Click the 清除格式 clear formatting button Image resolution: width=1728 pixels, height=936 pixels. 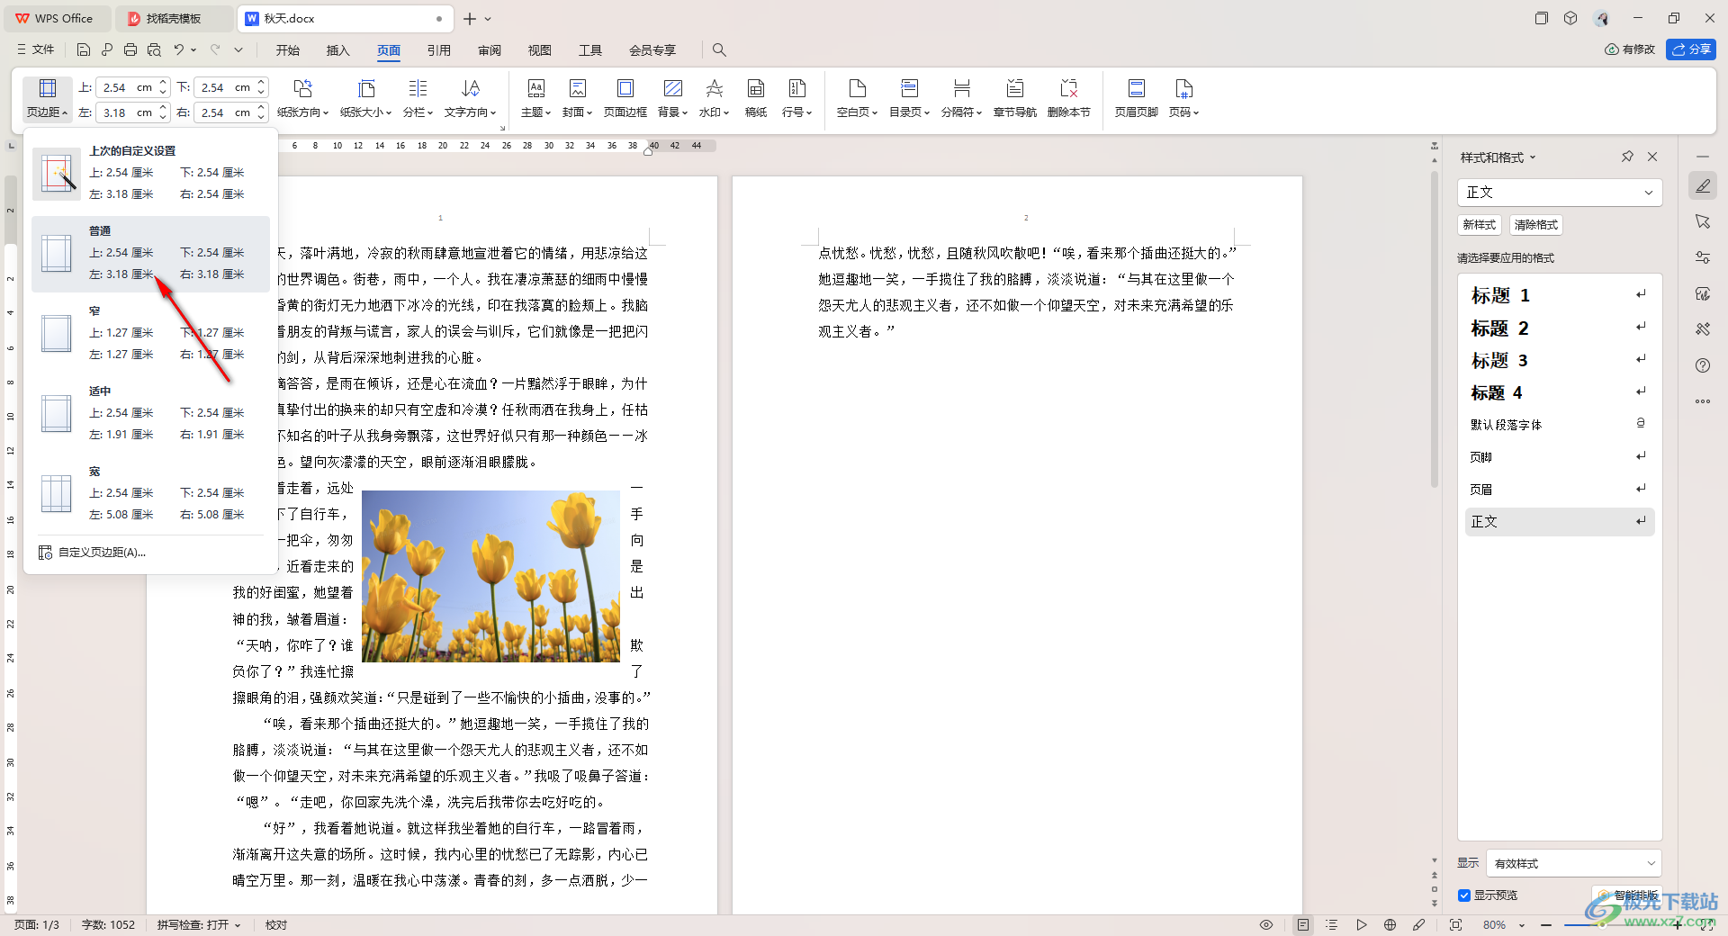(1535, 225)
